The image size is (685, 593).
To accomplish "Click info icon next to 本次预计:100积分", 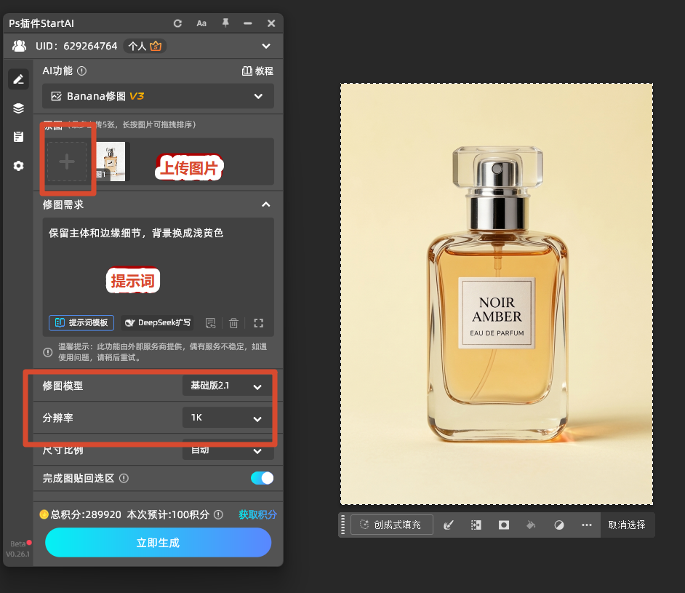I will click(218, 514).
